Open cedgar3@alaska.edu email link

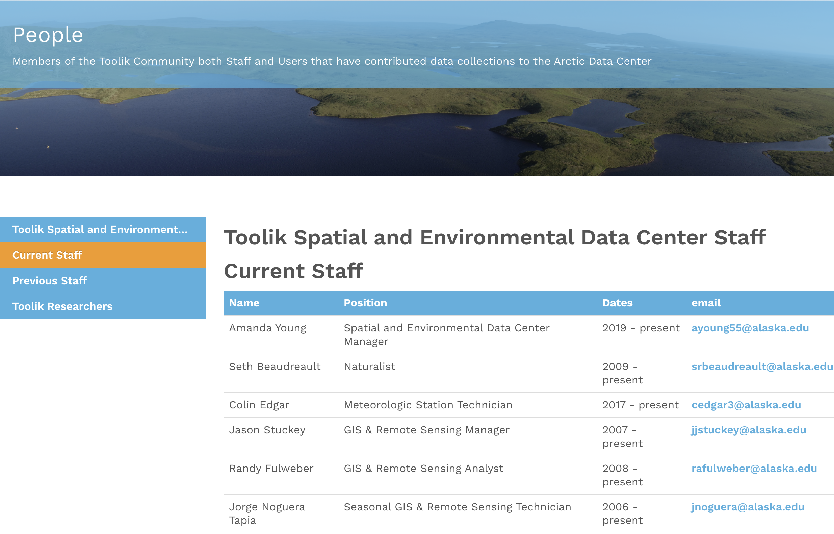(x=746, y=405)
